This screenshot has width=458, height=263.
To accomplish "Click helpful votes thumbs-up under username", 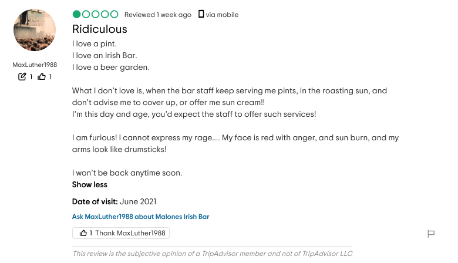I will tap(42, 76).
